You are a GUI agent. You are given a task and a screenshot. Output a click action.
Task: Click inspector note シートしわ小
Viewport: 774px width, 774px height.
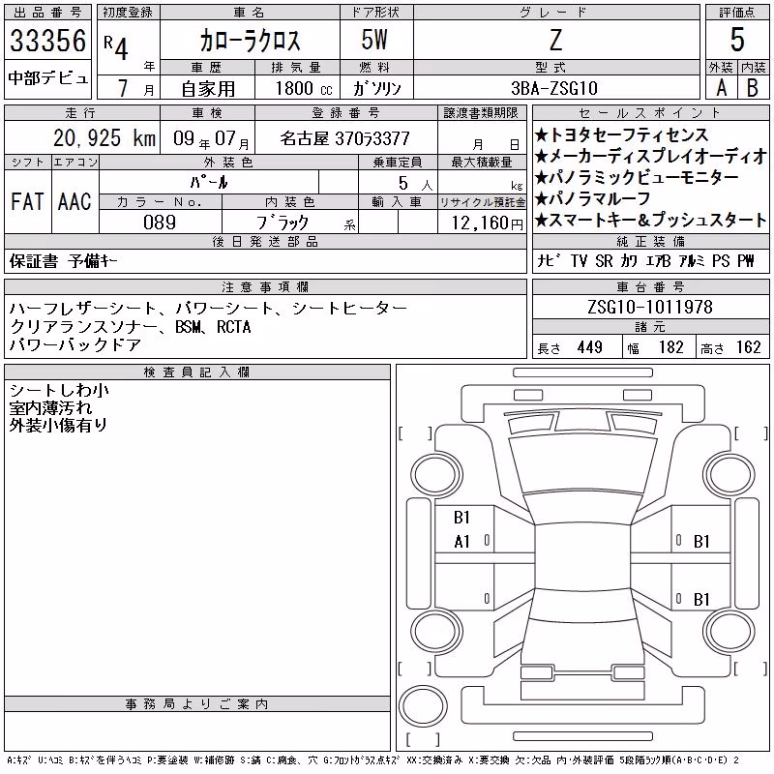59,391
